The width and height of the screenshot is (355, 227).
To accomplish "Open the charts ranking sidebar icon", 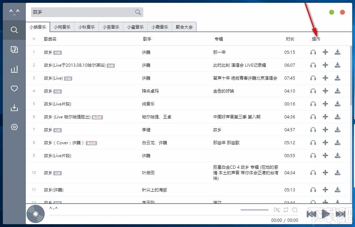I will [14, 69].
